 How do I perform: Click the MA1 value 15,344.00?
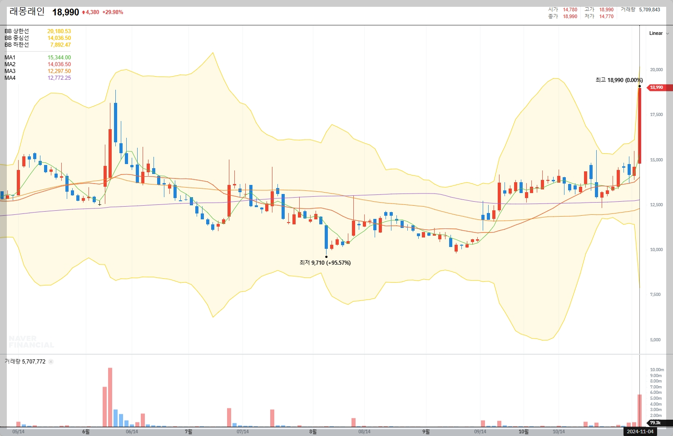[x=59, y=58]
